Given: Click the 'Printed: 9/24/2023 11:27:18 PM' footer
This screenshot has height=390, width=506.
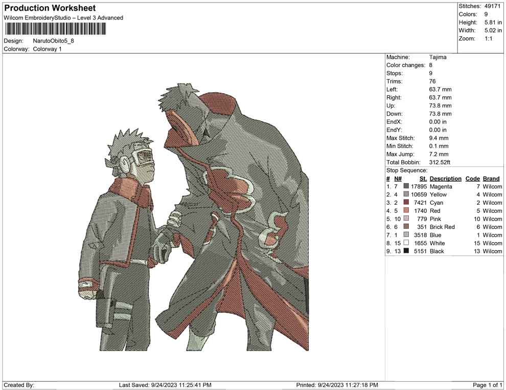Looking at the screenshot, I should pos(337,385).
